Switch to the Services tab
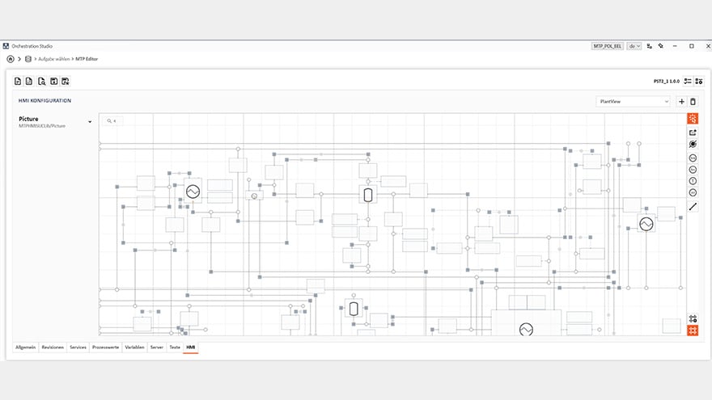 78,347
